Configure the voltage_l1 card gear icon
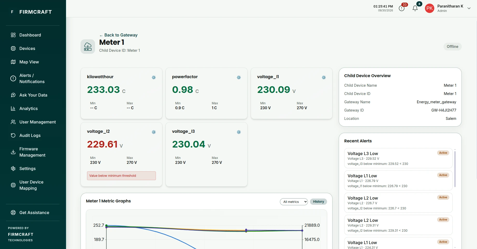The width and height of the screenshot is (477, 249). pos(324,77)
